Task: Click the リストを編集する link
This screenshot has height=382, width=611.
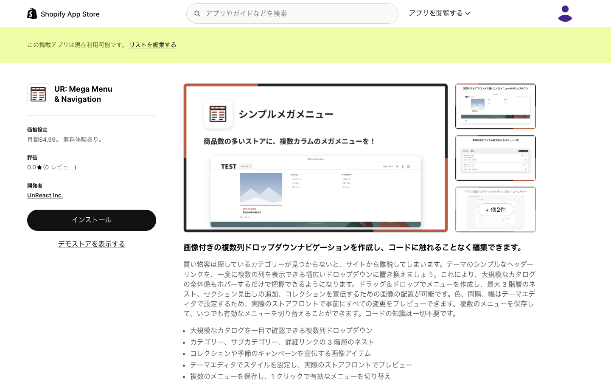Action: click(153, 45)
